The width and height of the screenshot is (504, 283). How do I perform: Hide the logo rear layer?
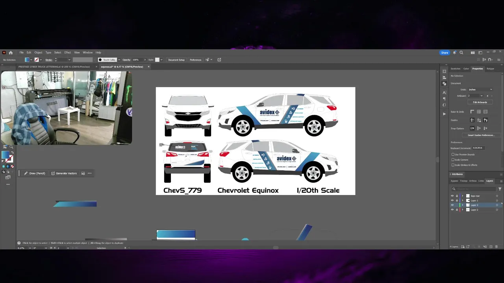click(x=452, y=196)
